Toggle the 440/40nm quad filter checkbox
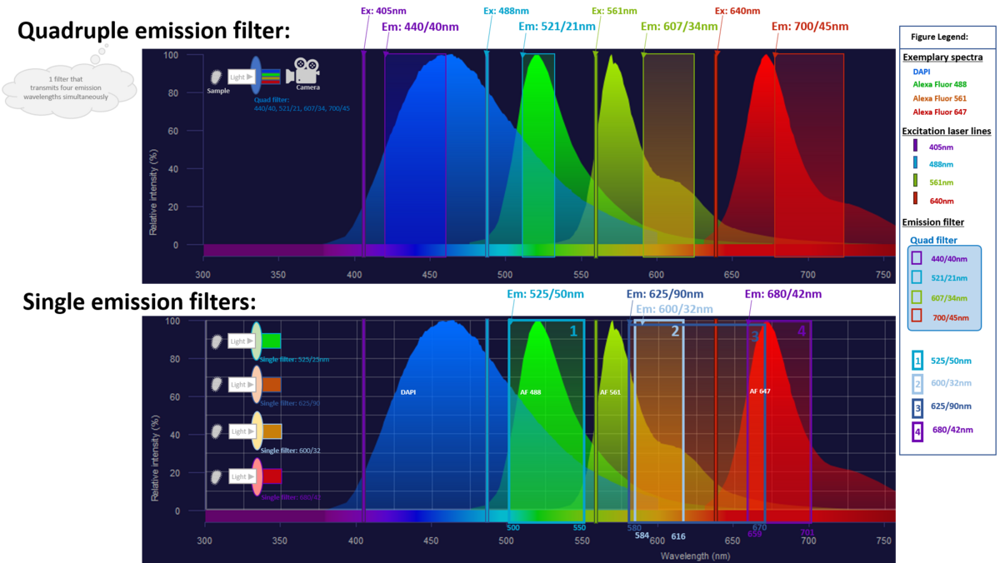The width and height of the screenshot is (1000, 563). tap(917, 258)
